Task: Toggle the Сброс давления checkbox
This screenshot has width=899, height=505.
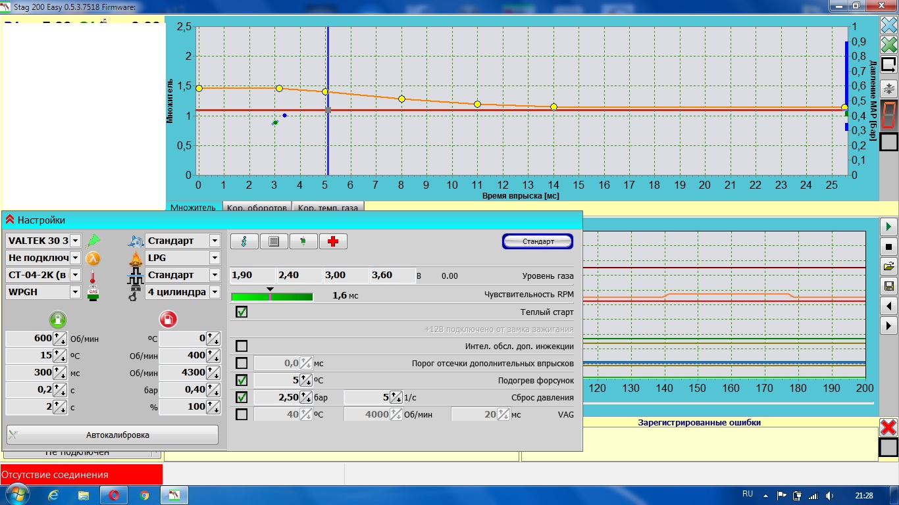Action: (242, 397)
